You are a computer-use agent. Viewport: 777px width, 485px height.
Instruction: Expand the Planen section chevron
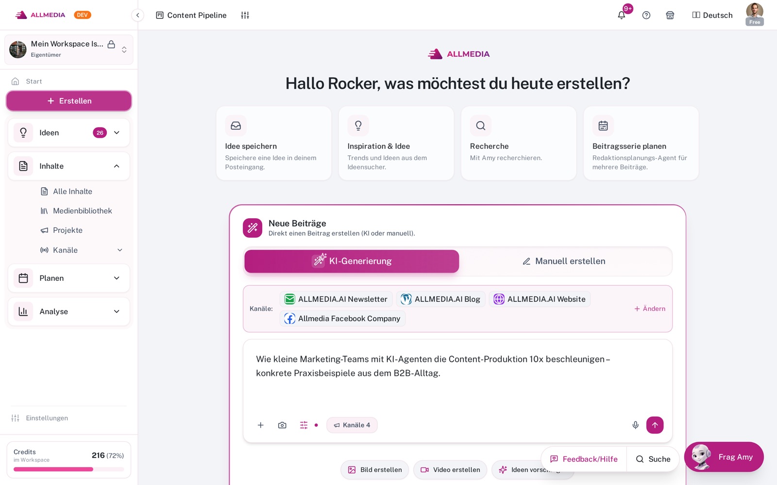click(x=117, y=278)
